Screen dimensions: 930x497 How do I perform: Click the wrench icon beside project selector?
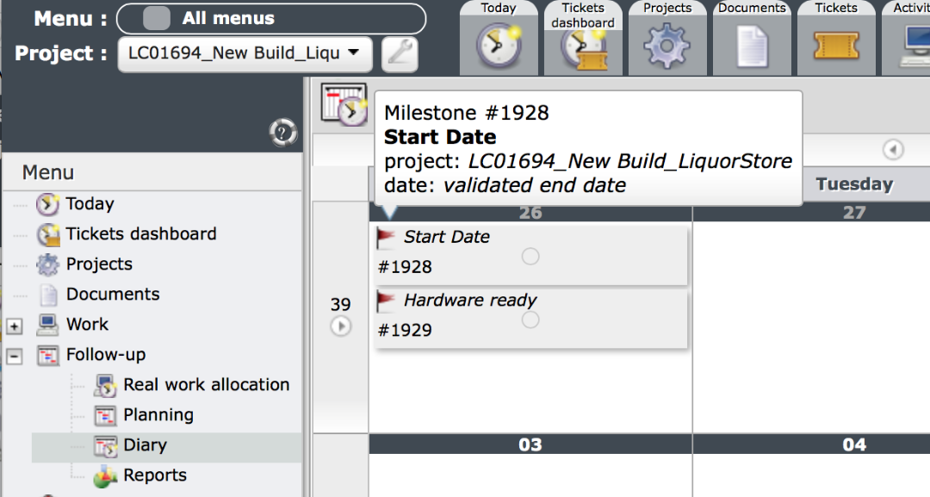point(400,54)
